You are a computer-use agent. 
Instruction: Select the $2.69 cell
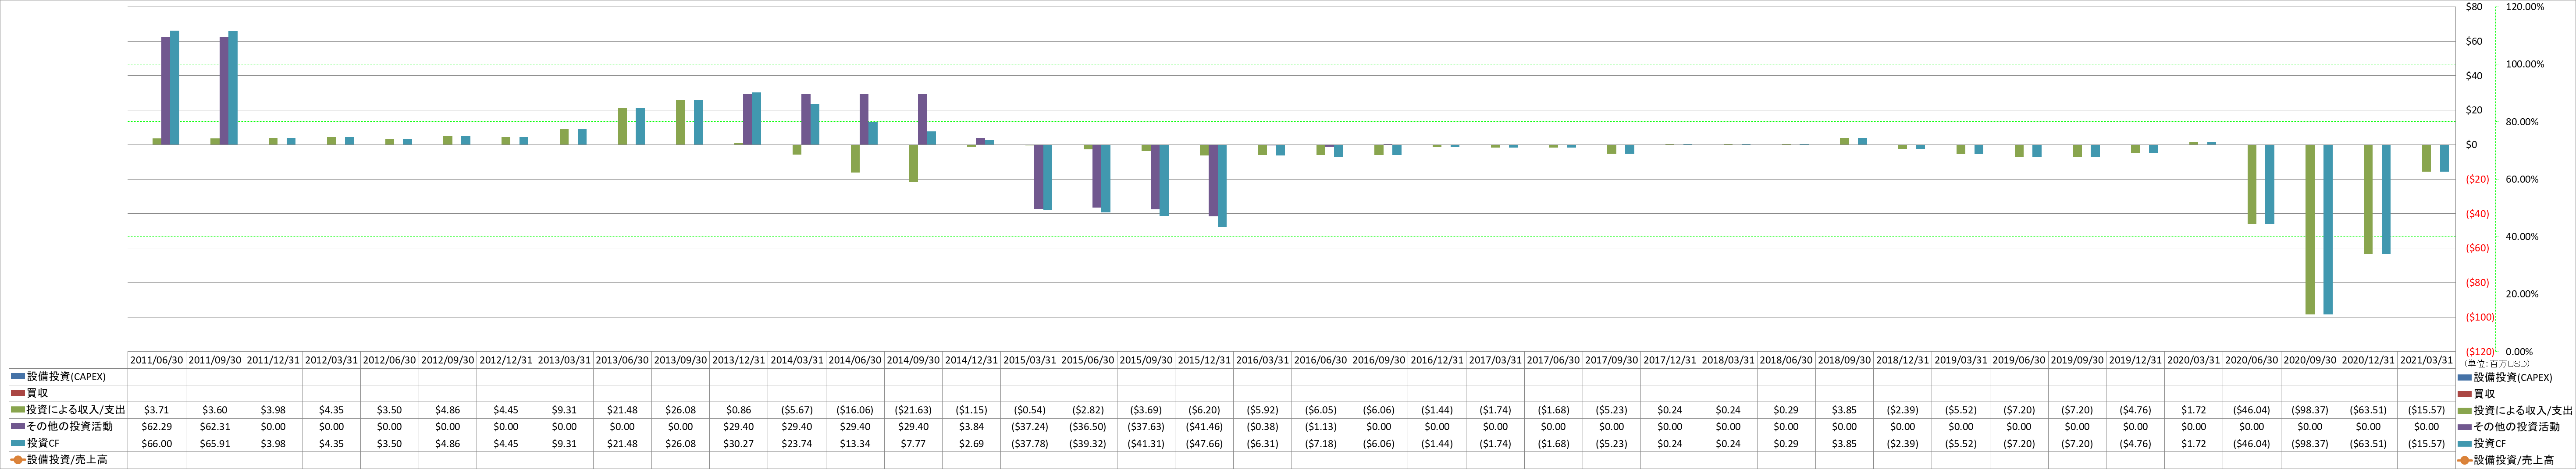tap(972, 443)
